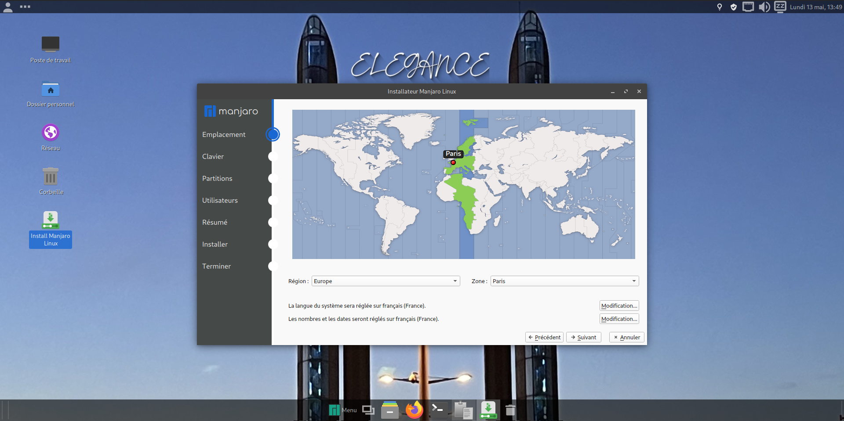Launch the terminal from the dock
Screen dimensions: 844x421
coord(438,410)
